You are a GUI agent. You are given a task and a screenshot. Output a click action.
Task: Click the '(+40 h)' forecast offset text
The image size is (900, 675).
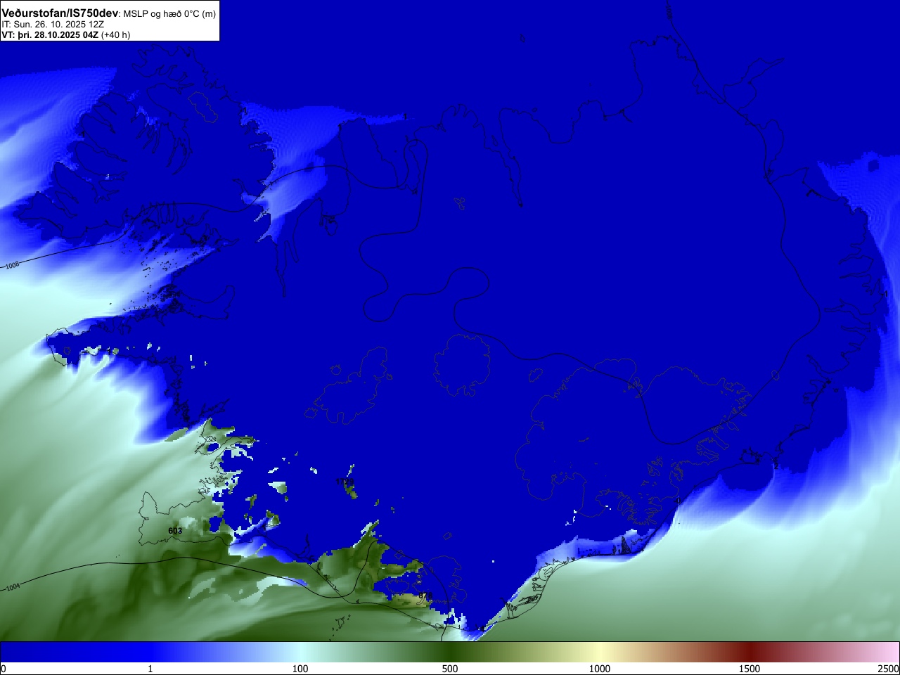[x=116, y=34]
